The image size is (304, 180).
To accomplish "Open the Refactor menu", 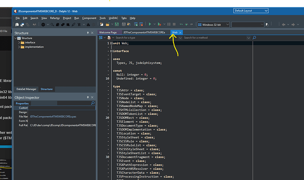I will click(x=55, y=18).
